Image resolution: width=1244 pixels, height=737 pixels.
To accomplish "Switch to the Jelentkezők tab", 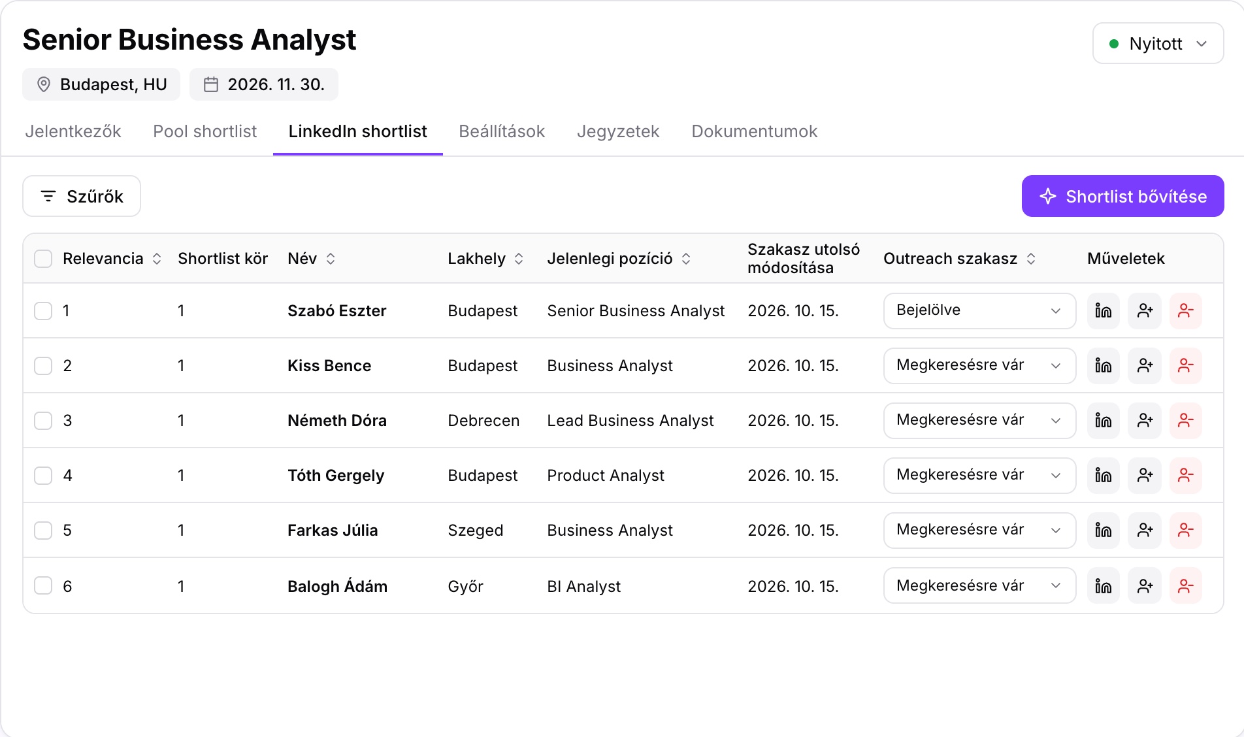I will click(73, 131).
